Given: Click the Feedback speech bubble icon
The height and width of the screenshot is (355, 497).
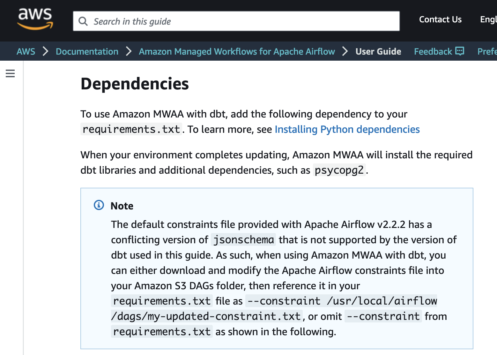Looking at the screenshot, I should tap(460, 51).
